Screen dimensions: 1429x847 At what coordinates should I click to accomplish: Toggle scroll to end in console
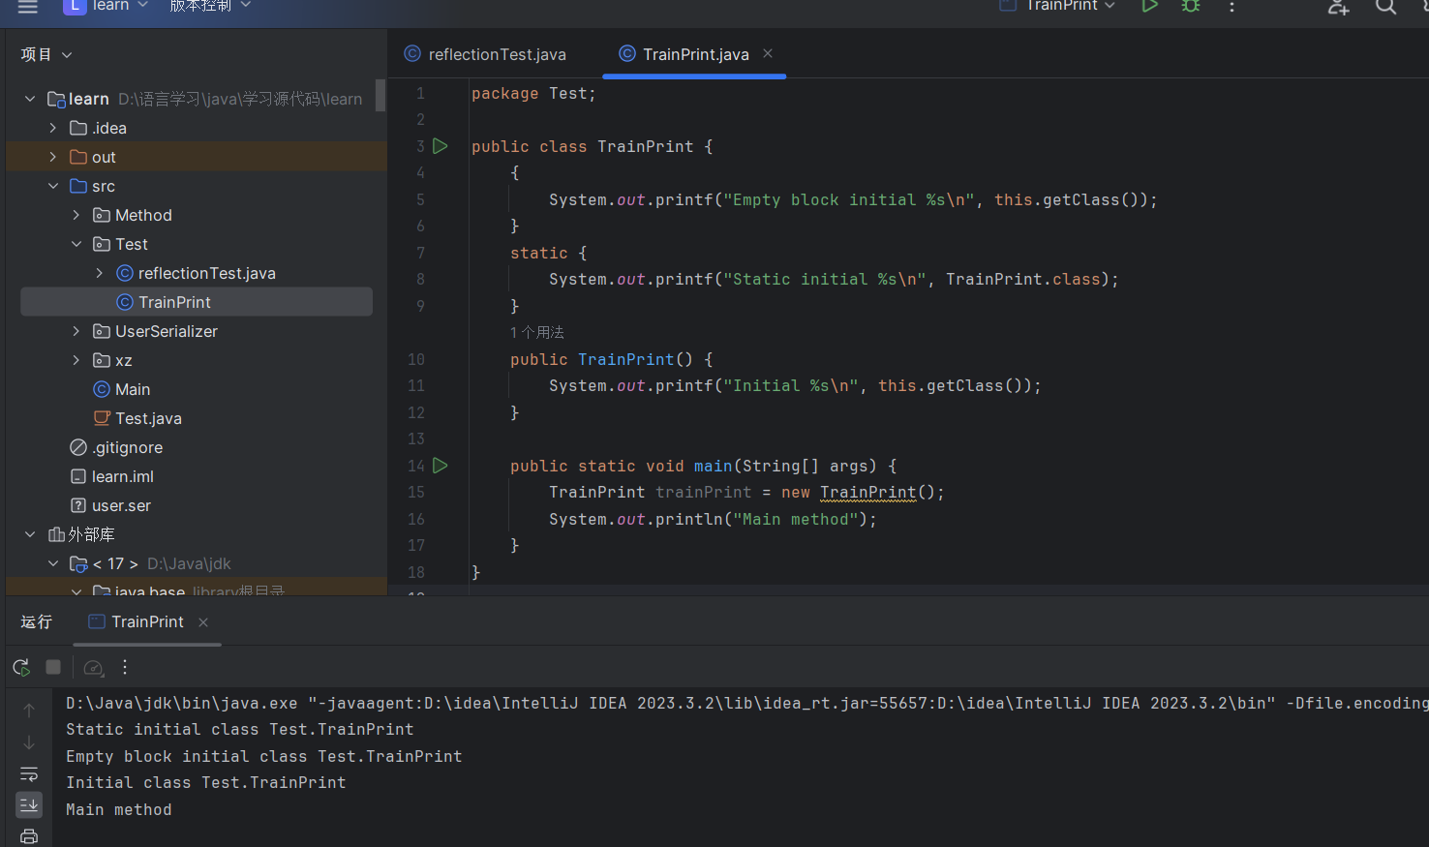point(29,804)
